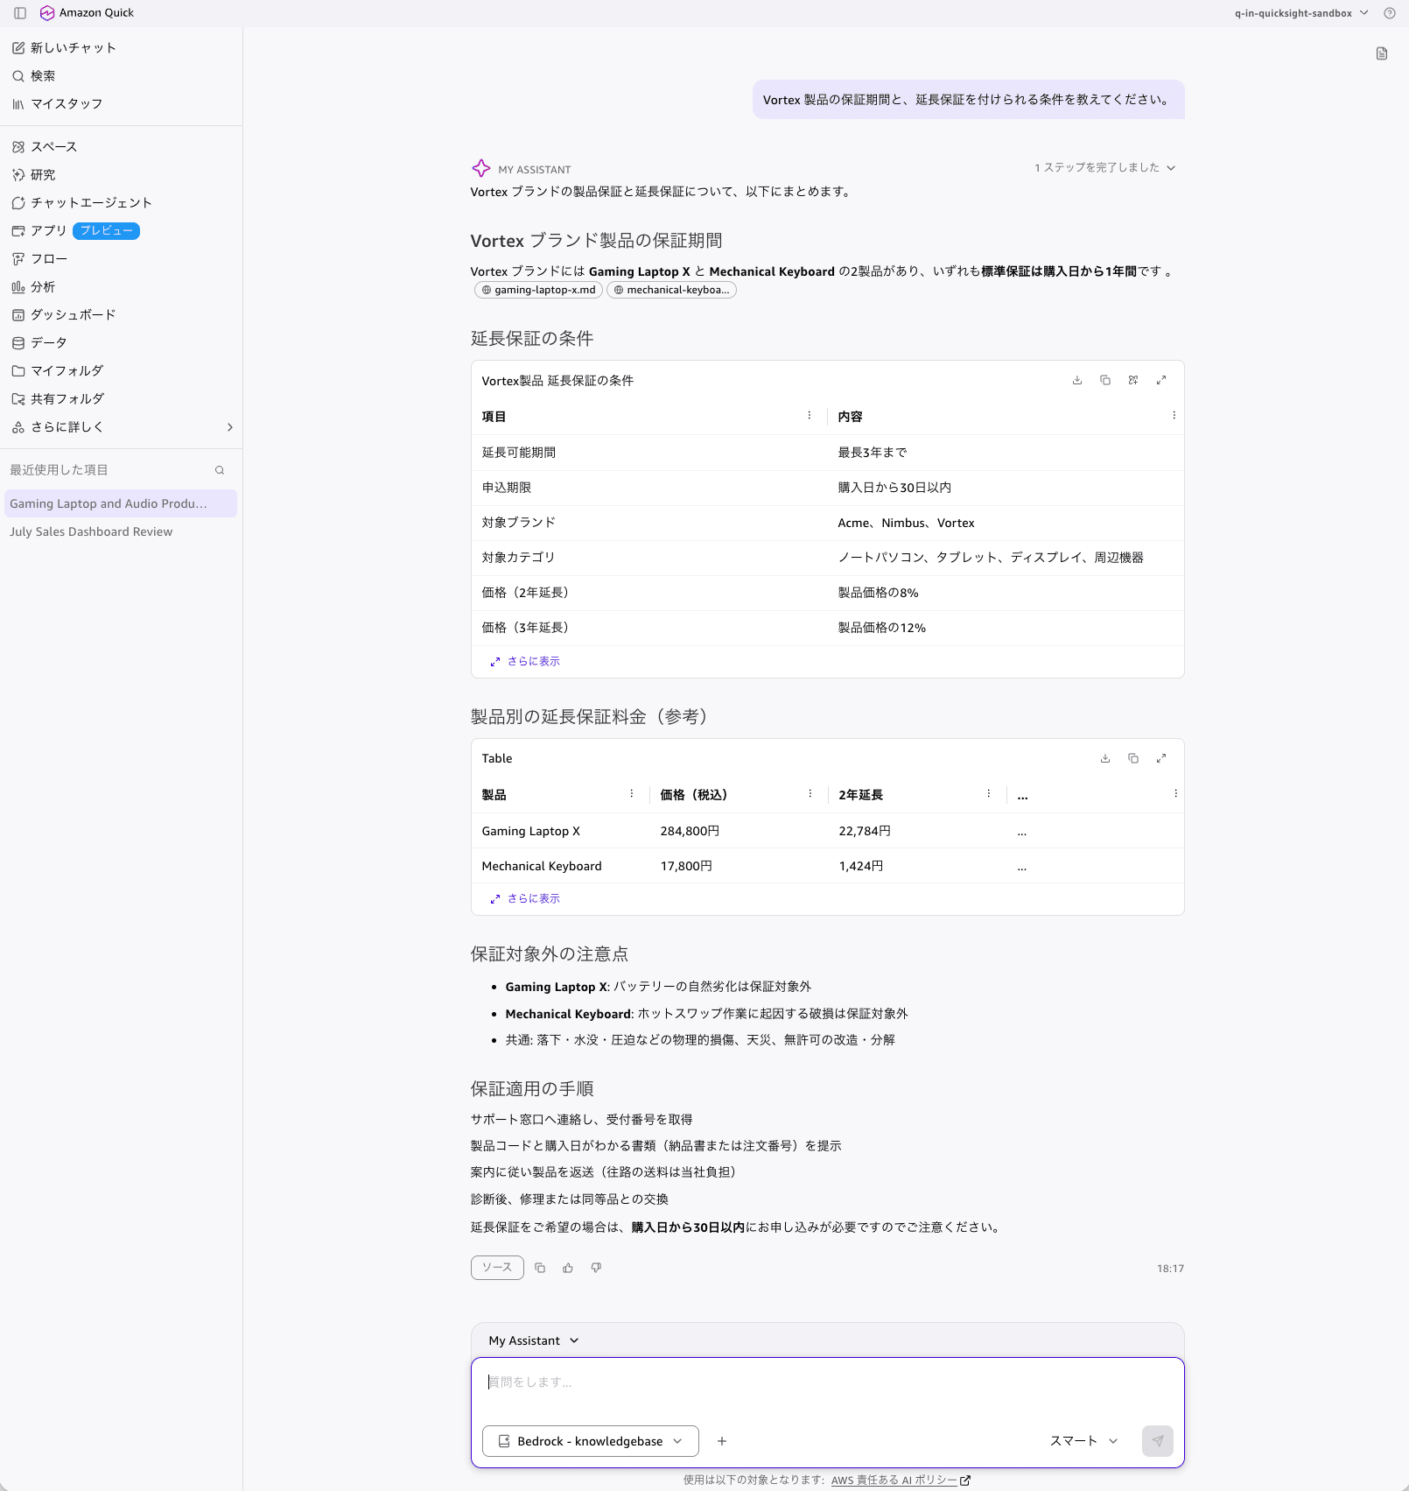The height and width of the screenshot is (1491, 1409).
Task: Click さらに表示 under the 延長保証 table
Action: click(525, 662)
